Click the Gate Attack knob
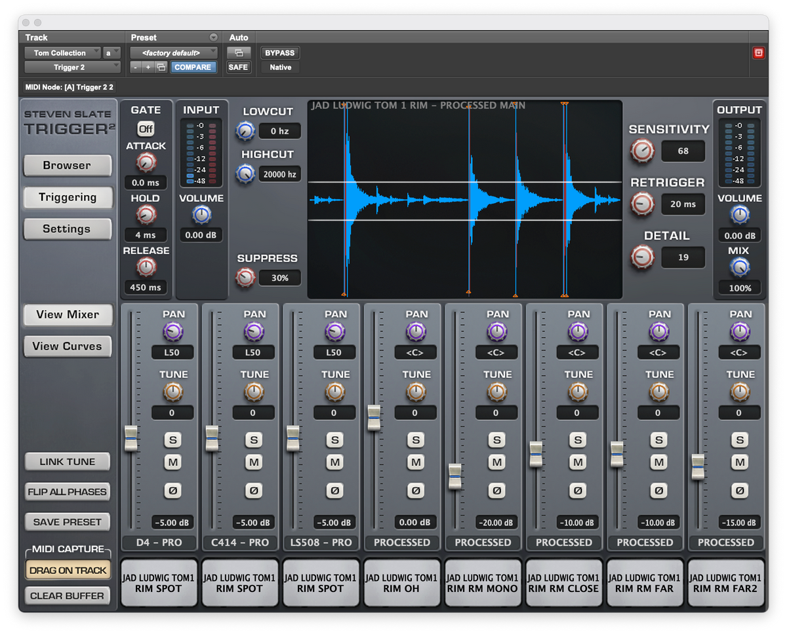Image resolution: width=787 pixels, height=634 pixels. coord(146,162)
